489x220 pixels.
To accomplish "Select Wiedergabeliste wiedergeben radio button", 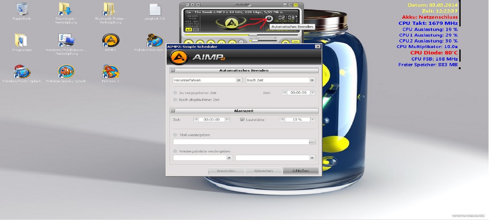I will click(x=175, y=151).
